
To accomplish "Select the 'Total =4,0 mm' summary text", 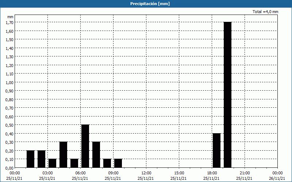I will point(265,12).
